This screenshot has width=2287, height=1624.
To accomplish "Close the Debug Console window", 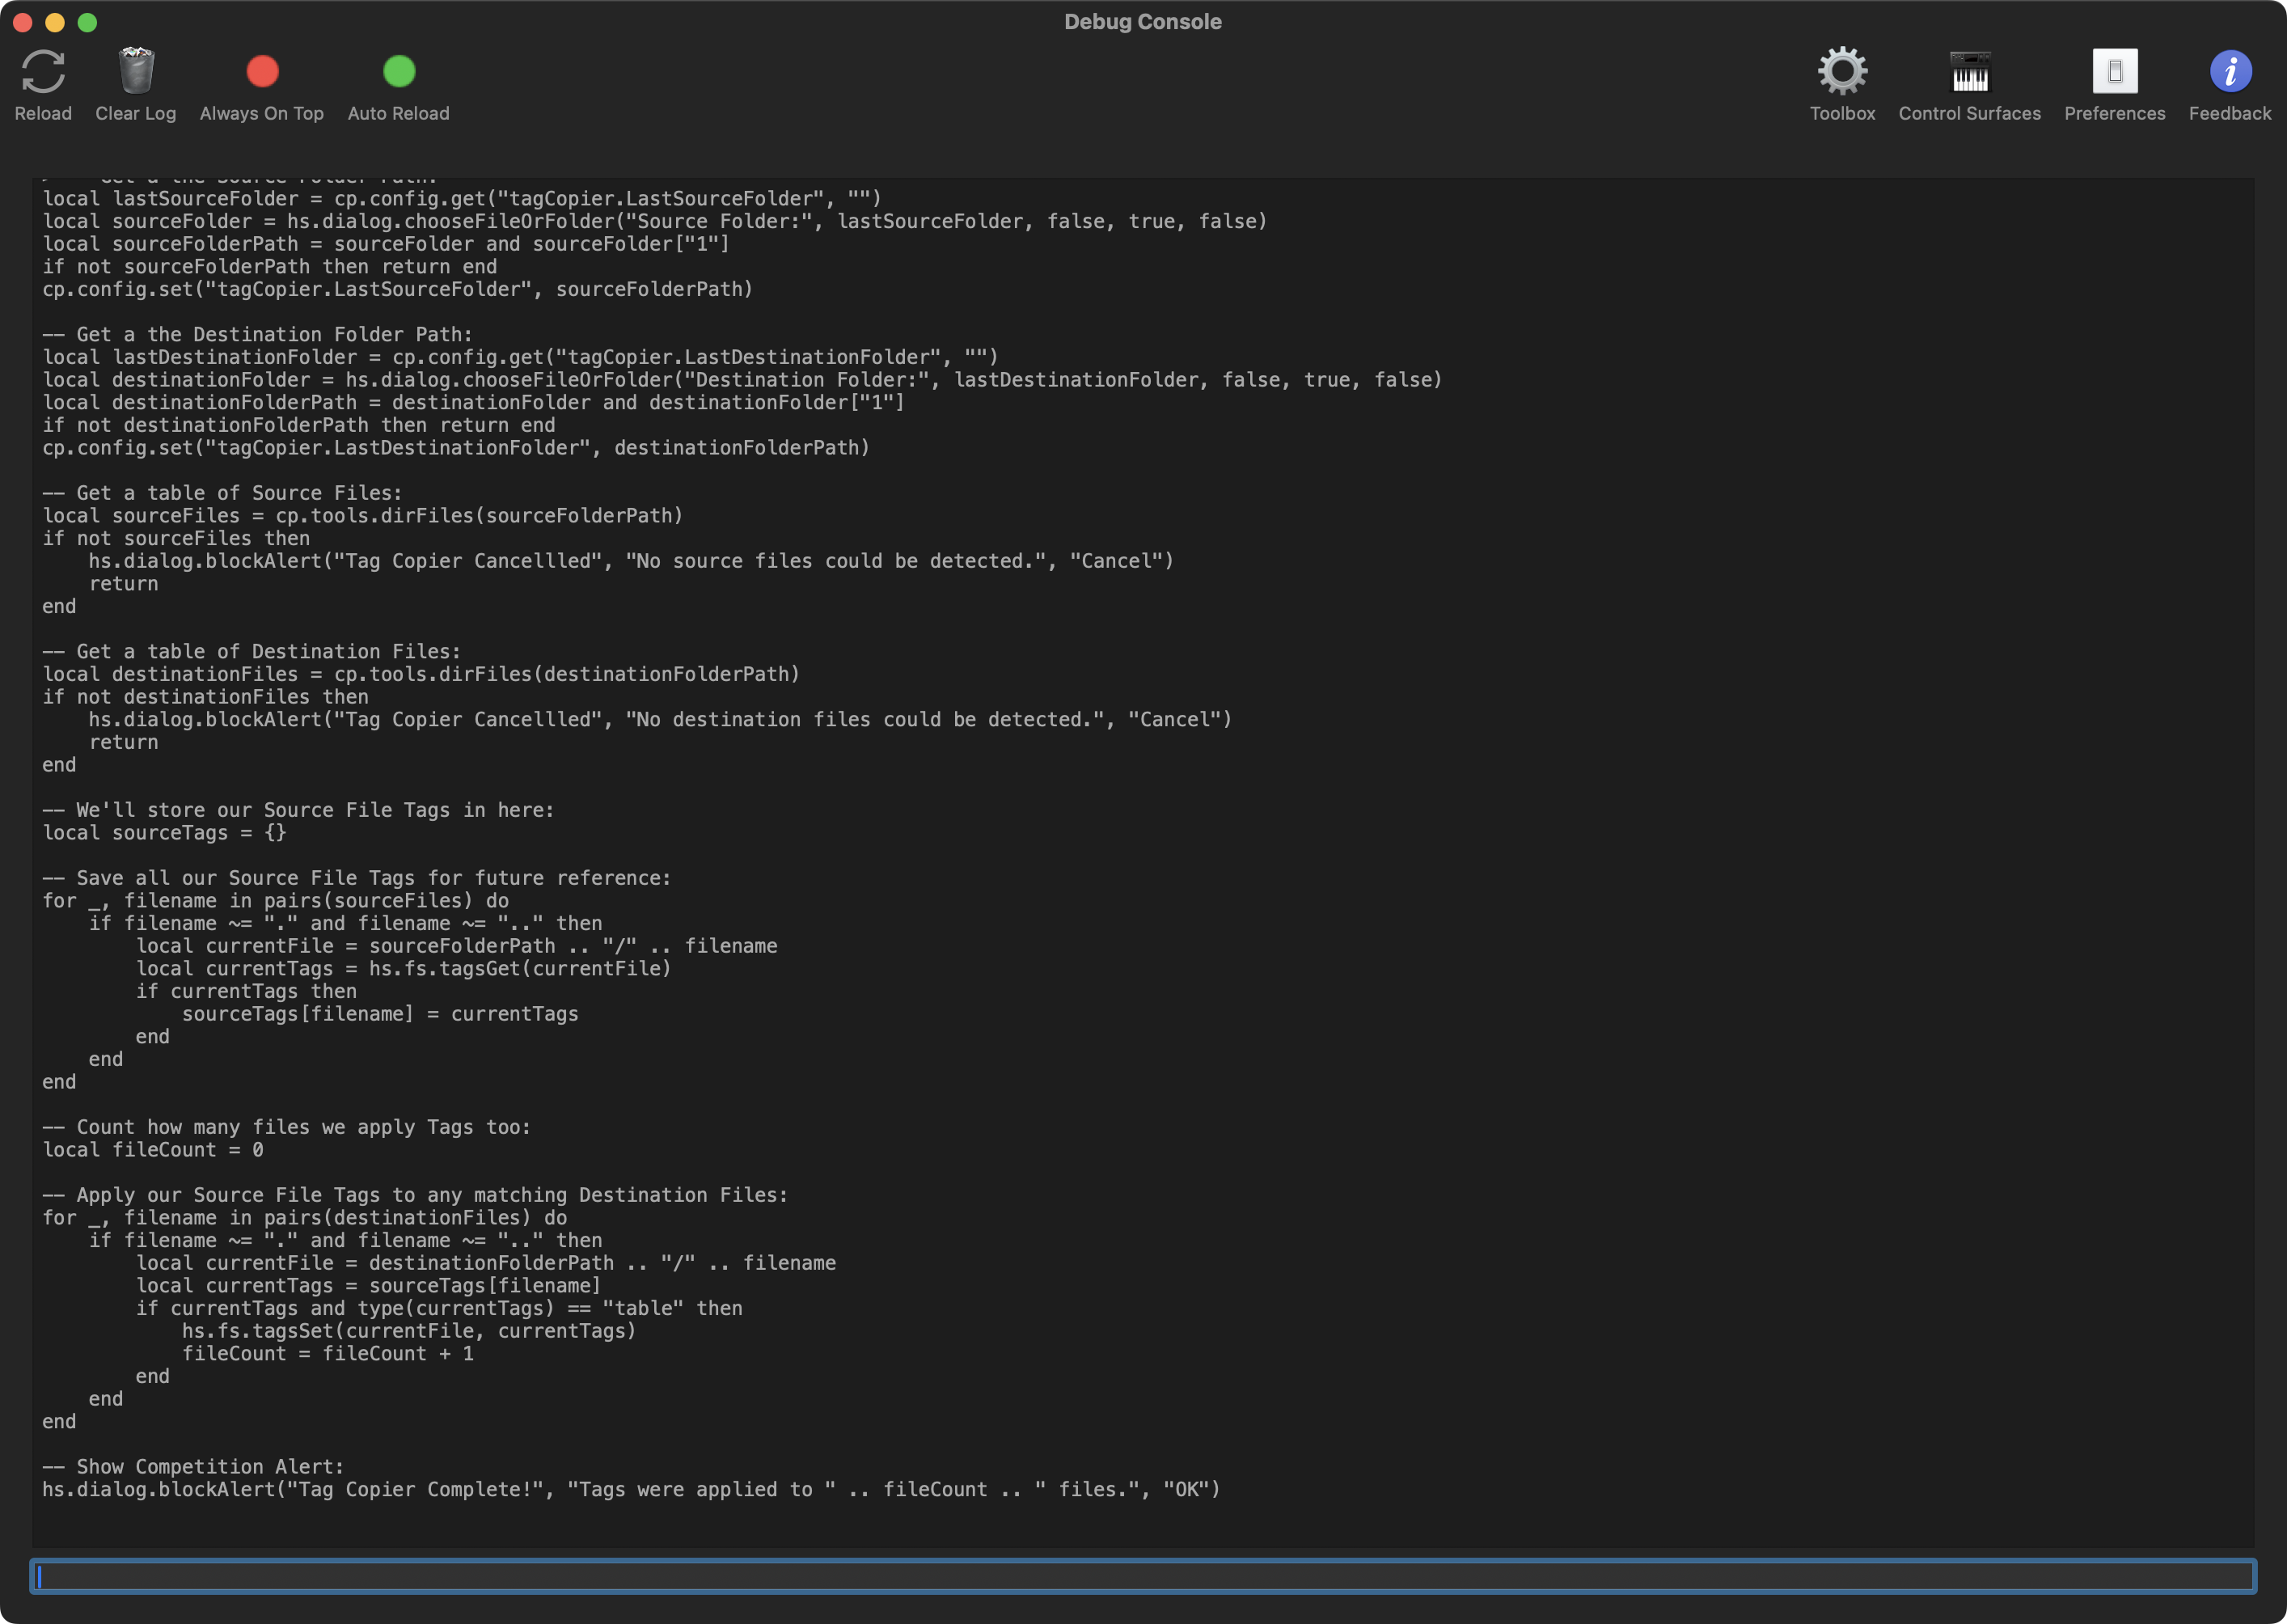I will (x=23, y=22).
